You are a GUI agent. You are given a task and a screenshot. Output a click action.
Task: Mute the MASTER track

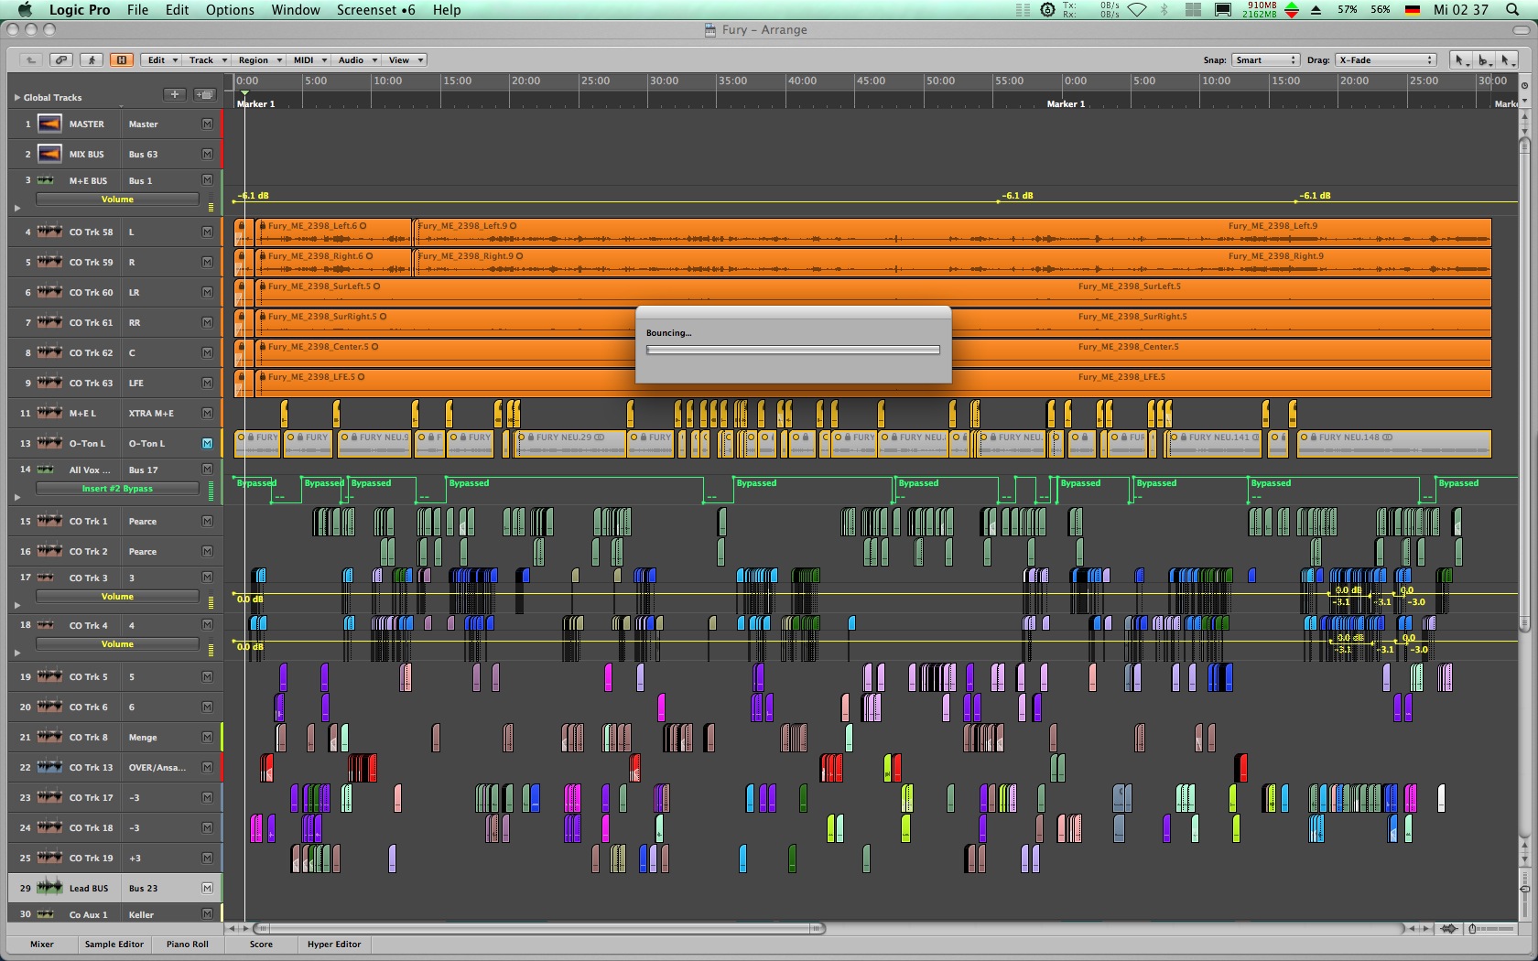click(x=207, y=124)
